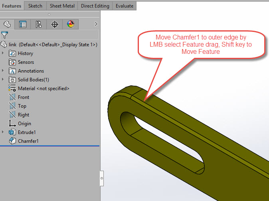Image resolution: width=269 pixels, height=201 pixels.
Task: Open the DimXpertManager crosshair tab
Action: click(x=55, y=24)
